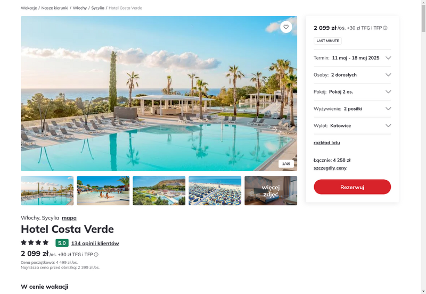View szczegóły ceny link

330,168
